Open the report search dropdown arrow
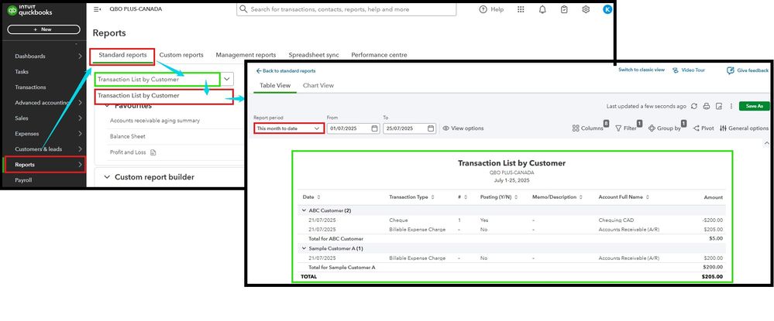This screenshot has width=774, height=321. pos(227,79)
